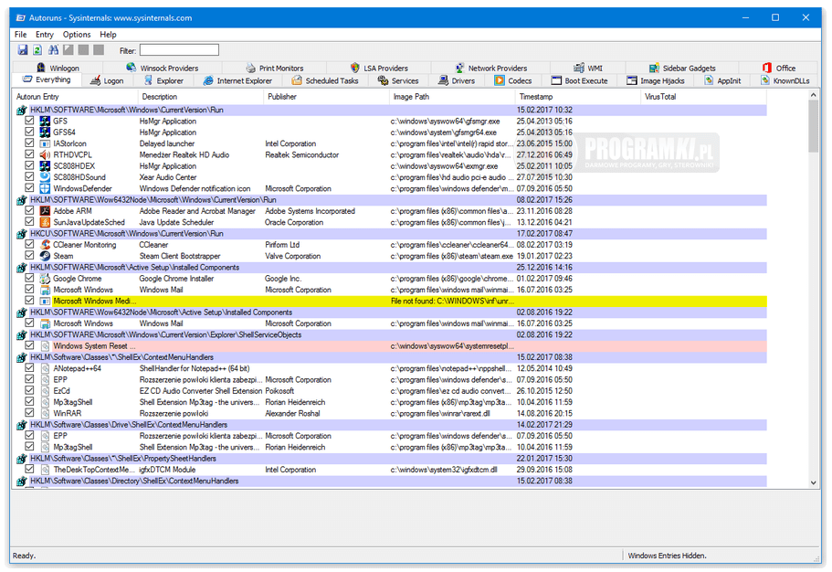Screen dimensions: 832x572
Task: Click the Find binoculars toolbar icon
Action: [x=54, y=50]
